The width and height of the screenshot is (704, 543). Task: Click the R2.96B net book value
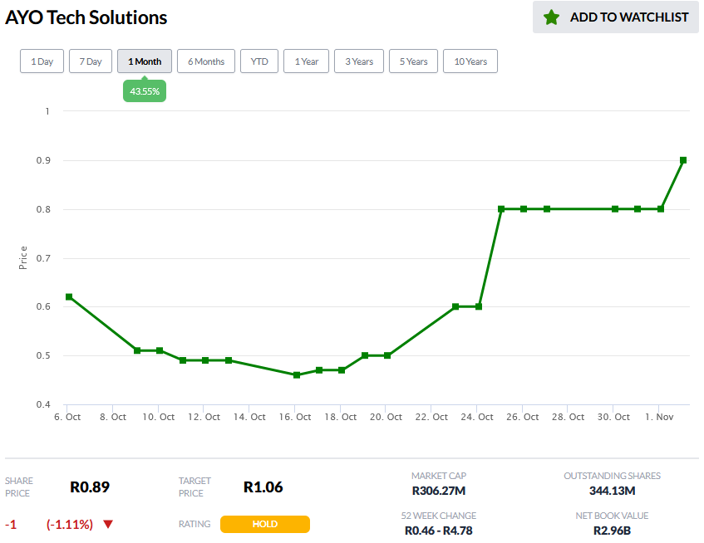click(612, 531)
